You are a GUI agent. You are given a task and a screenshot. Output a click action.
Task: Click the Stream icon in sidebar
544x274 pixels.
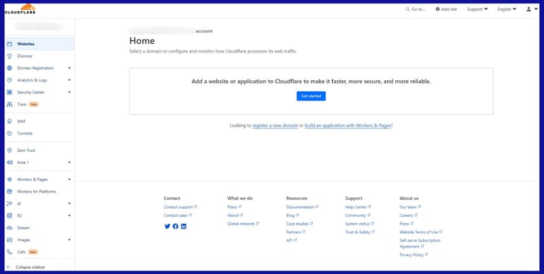[10, 228]
